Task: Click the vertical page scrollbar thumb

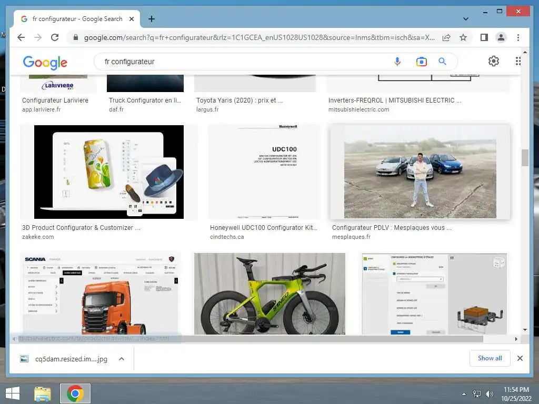Action: [x=525, y=158]
